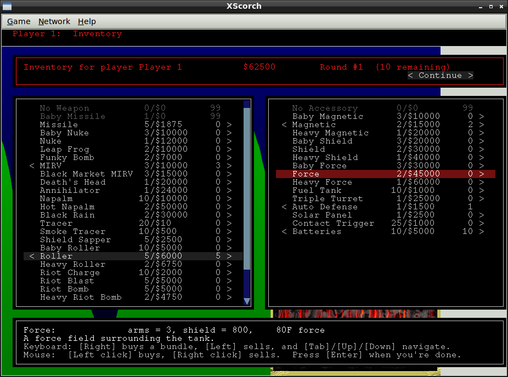Click the buy arrow for Death's Head

tap(229, 182)
